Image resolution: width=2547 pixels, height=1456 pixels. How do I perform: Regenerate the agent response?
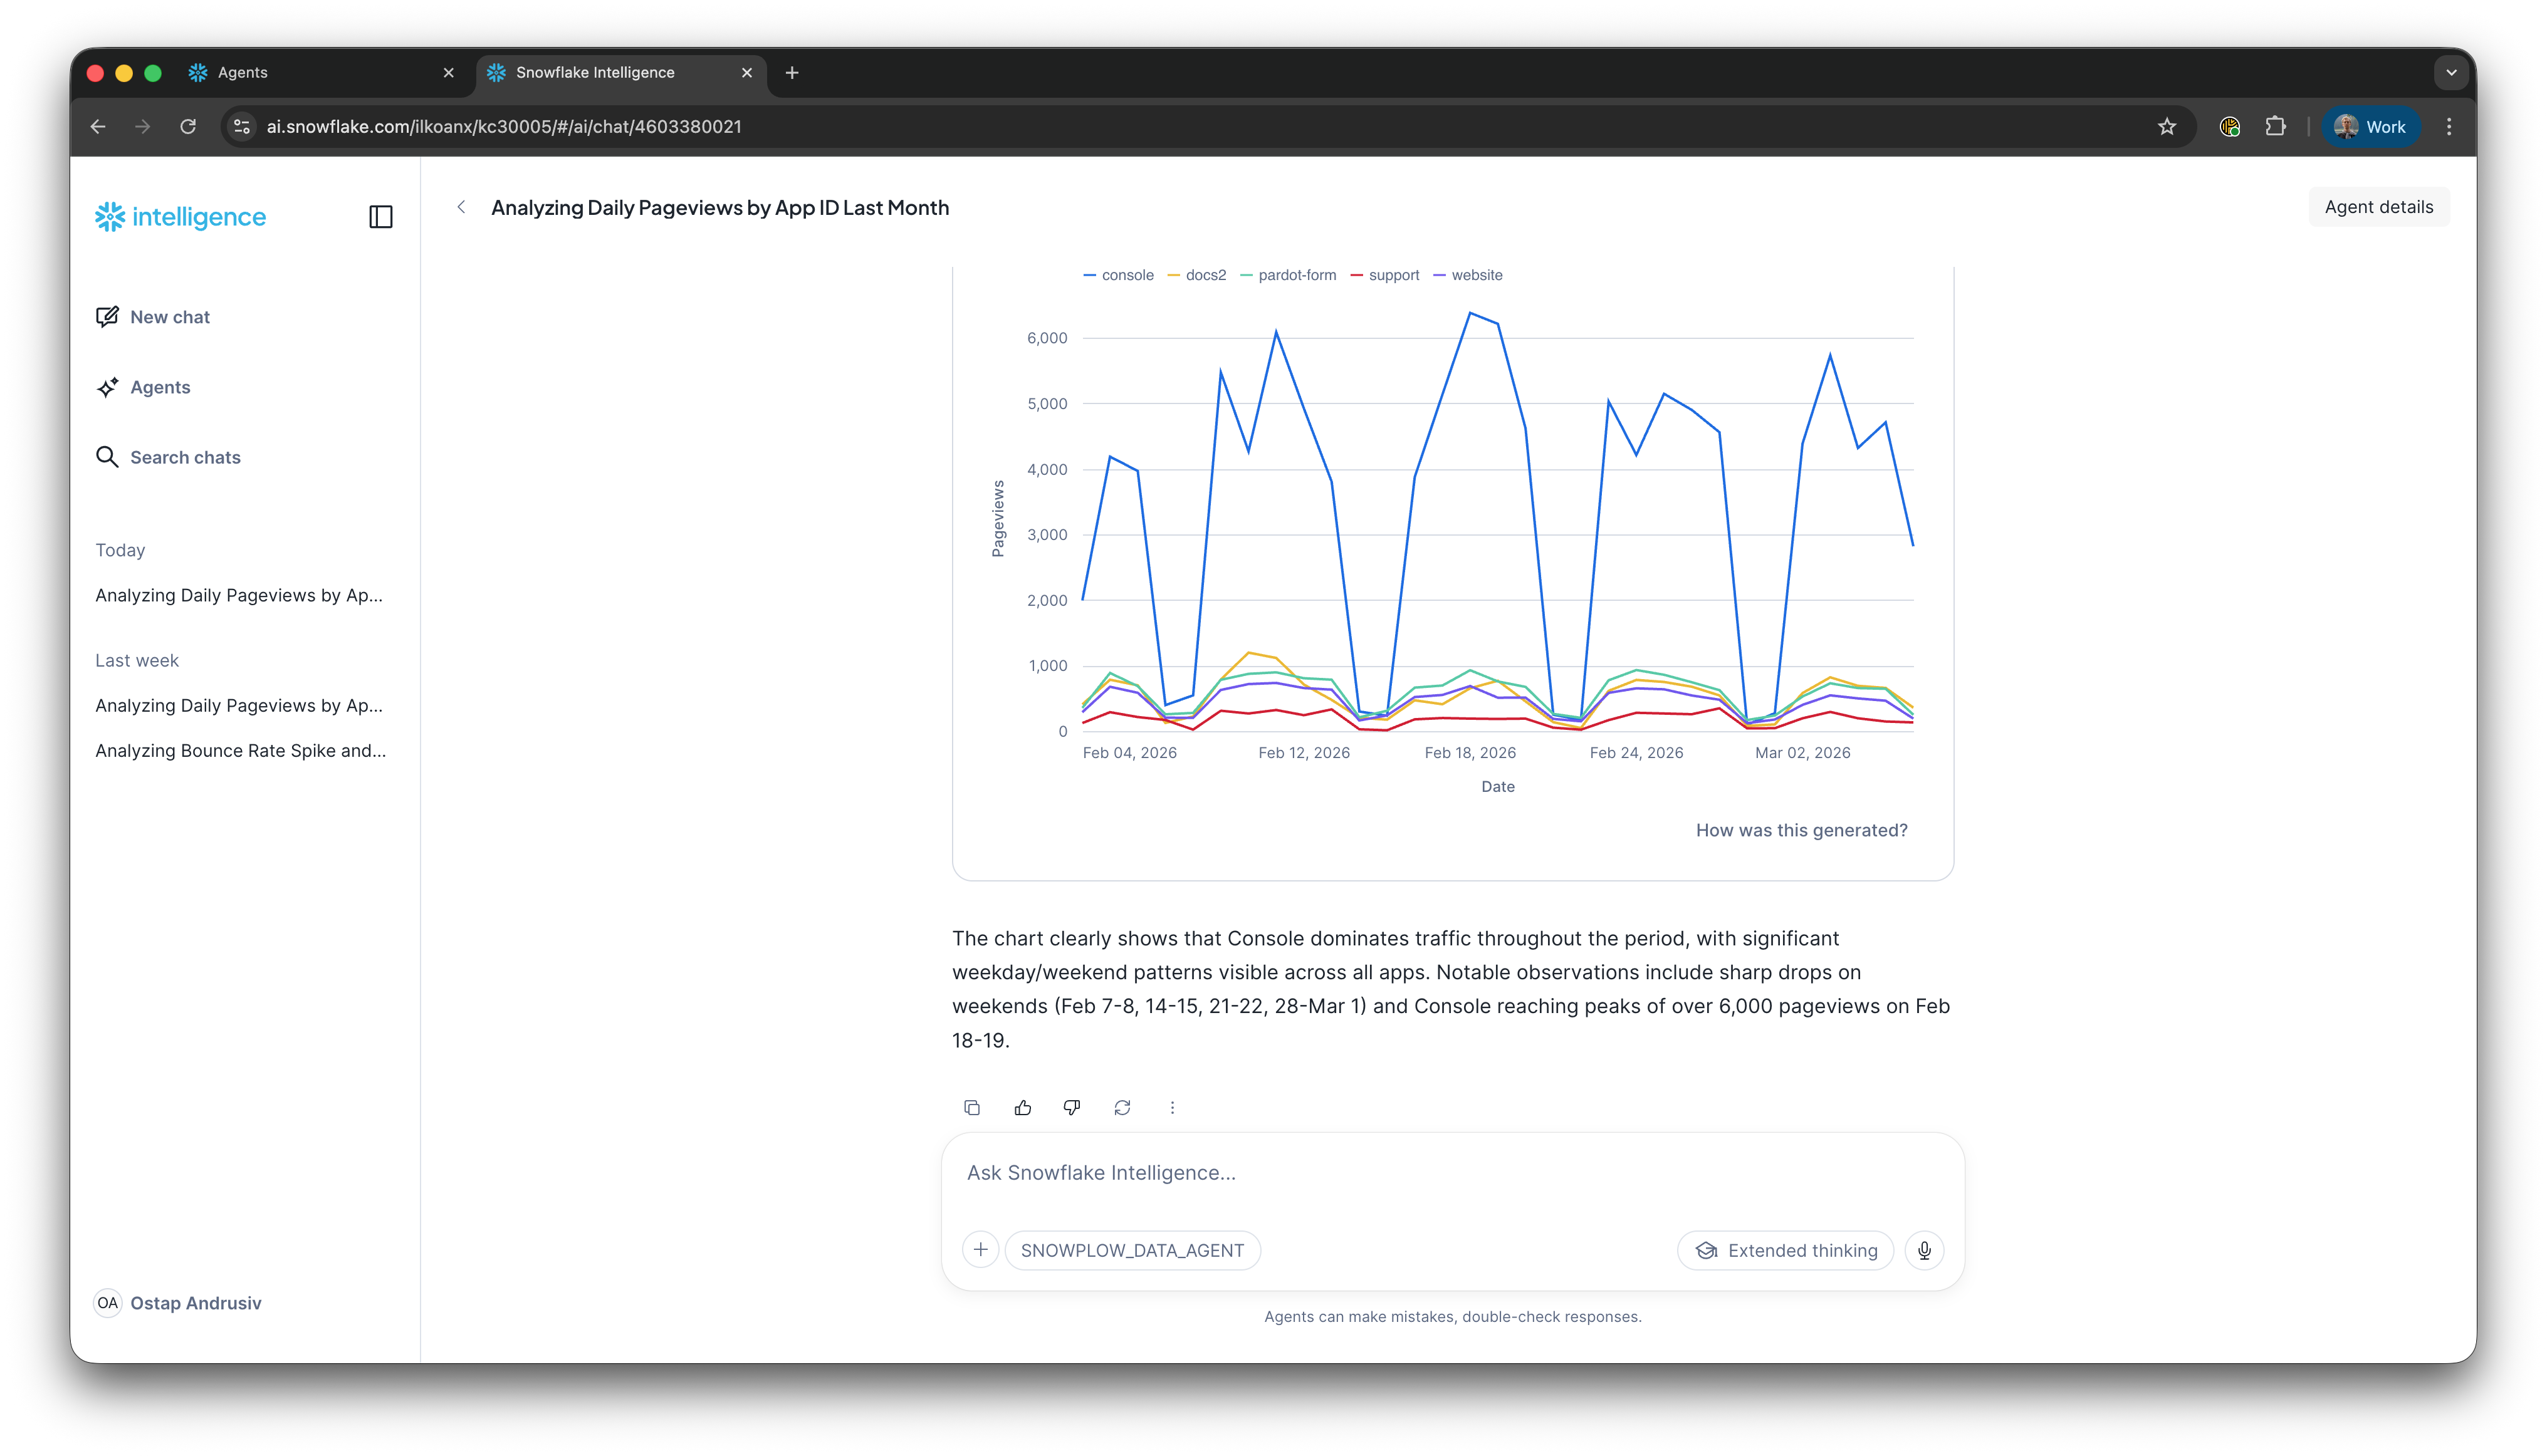[x=1122, y=1107]
